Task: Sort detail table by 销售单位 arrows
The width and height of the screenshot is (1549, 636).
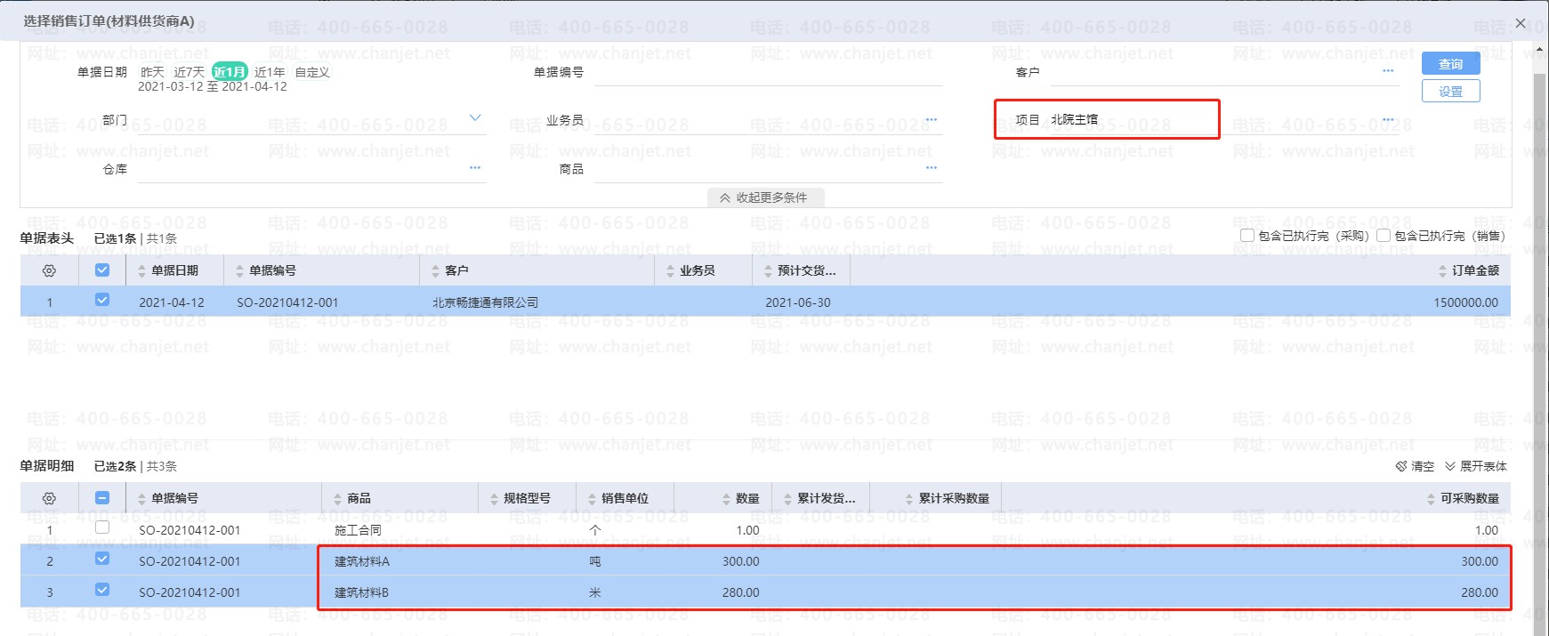Action: pos(592,499)
